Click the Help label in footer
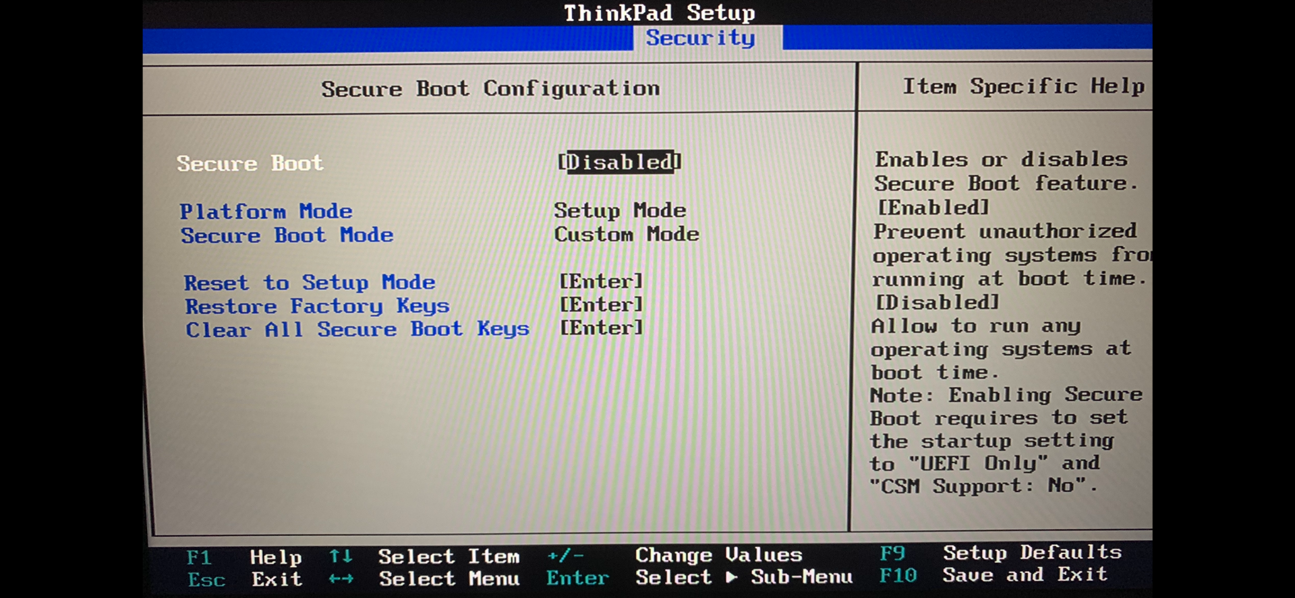This screenshot has height=598, width=1295. 276,558
